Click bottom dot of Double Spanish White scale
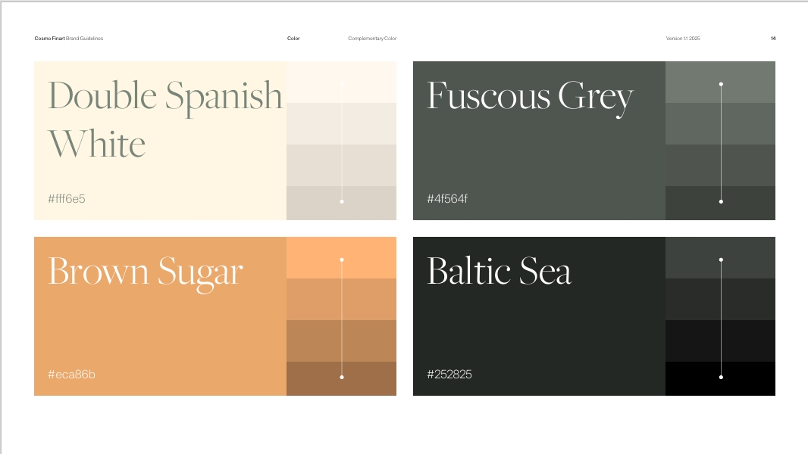Screen dimensions: 808x454 [342, 201]
